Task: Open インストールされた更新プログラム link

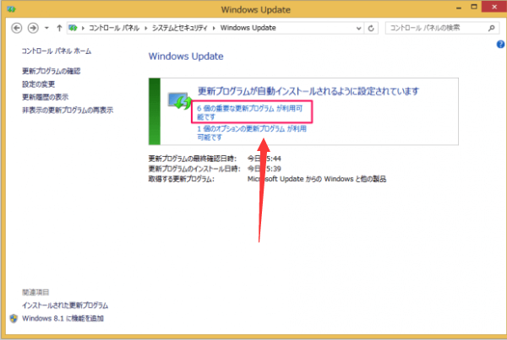Action: (65, 305)
